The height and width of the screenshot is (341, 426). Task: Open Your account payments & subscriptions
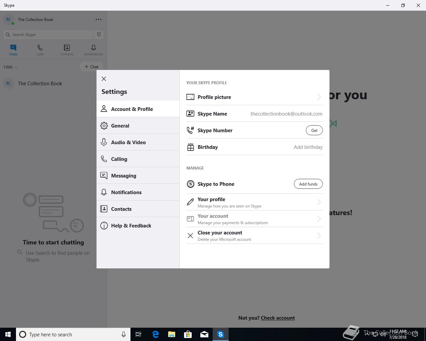point(255,219)
